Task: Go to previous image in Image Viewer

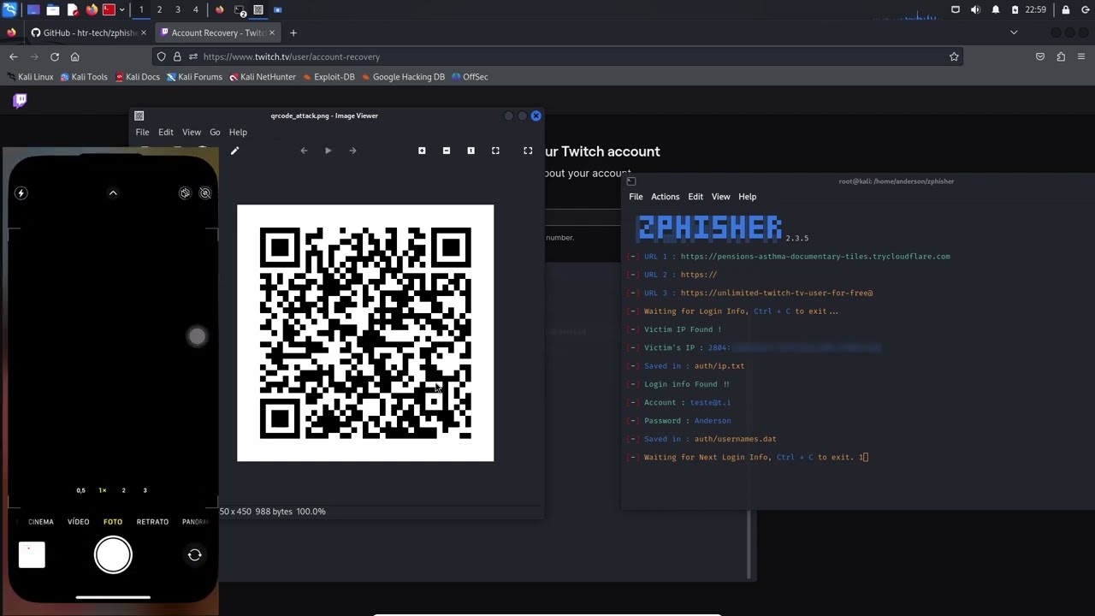Action: click(304, 151)
